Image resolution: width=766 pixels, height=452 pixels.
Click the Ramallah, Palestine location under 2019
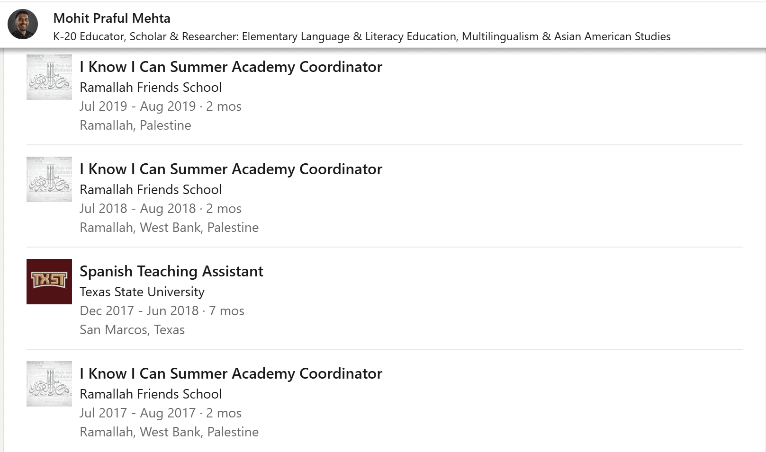(x=135, y=125)
